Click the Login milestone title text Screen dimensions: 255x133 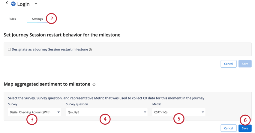tap(23, 4)
